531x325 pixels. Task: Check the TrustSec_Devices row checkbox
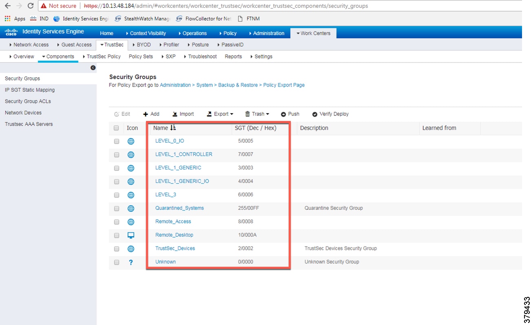coord(117,249)
